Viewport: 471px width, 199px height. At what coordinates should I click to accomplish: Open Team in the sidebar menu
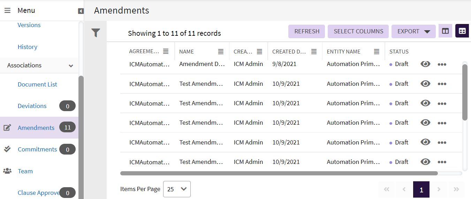[25, 171]
